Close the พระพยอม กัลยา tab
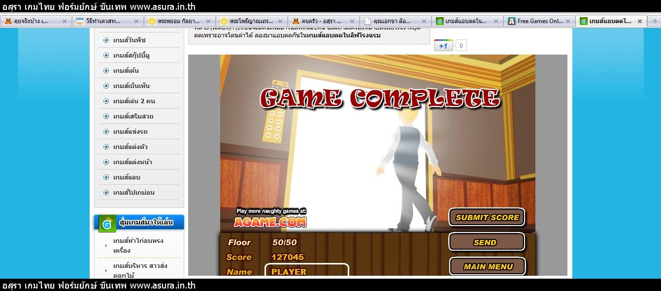Screen dimensions: 661x291 coord(208,21)
